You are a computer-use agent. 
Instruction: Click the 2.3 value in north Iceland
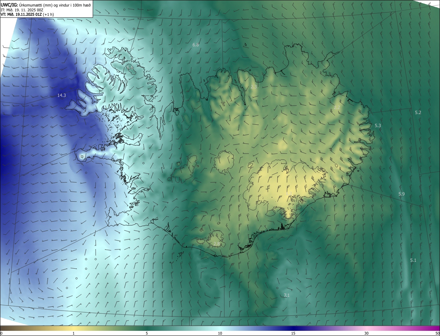coord(254,87)
